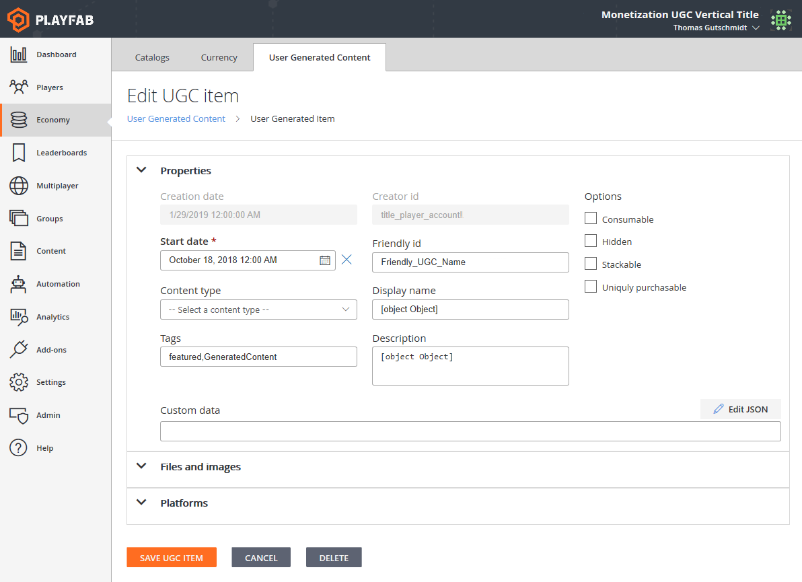This screenshot has height=582, width=802.
Task: Click green title avatar icon
Action: click(780, 20)
